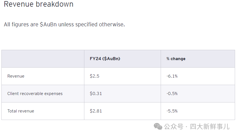The height and width of the screenshot is (136, 237).
Task: Click the 公众号 watermark text
Action: 174,127
